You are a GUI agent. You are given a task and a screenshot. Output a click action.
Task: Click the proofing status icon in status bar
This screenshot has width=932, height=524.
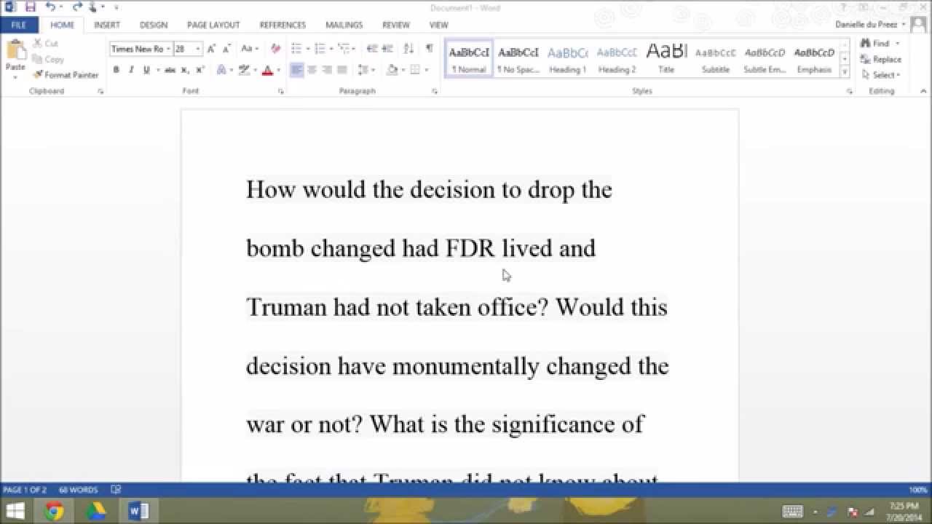[x=115, y=490]
